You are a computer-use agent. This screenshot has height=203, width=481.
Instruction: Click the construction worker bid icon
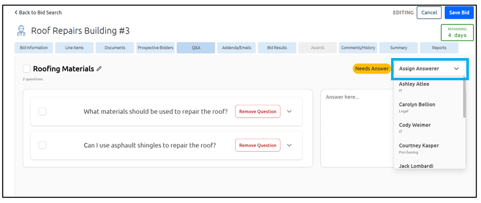21,31
